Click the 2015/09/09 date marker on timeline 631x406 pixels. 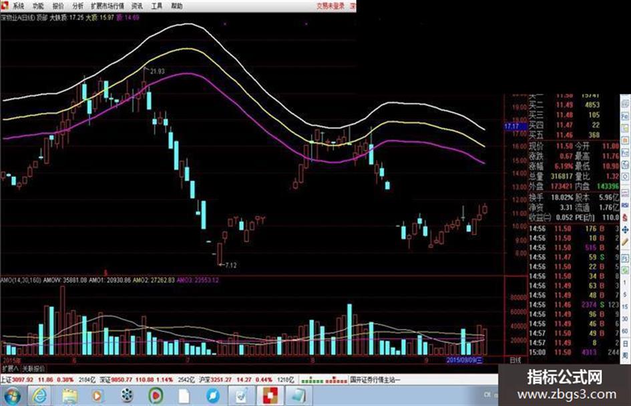click(464, 360)
